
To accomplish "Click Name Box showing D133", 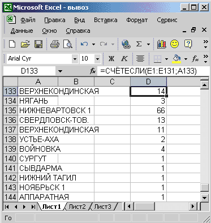I will tap(29, 71).
